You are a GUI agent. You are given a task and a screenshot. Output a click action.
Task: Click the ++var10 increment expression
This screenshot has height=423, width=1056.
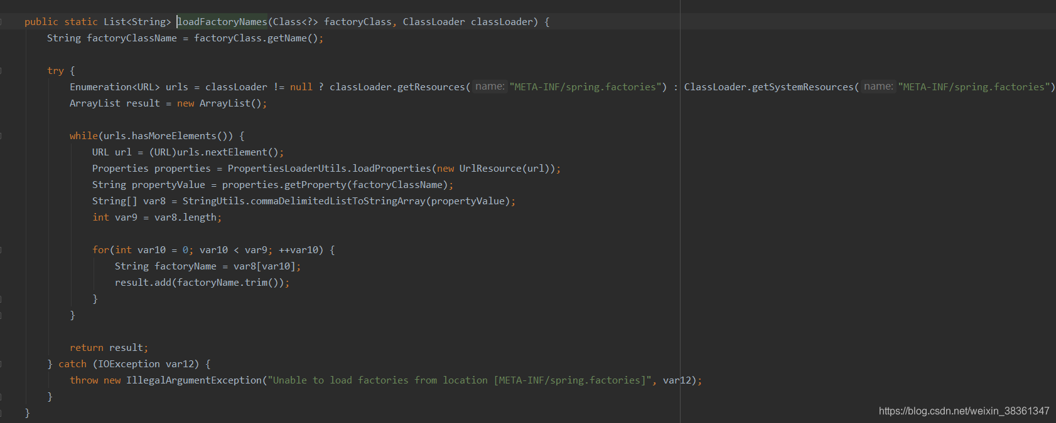pos(298,250)
